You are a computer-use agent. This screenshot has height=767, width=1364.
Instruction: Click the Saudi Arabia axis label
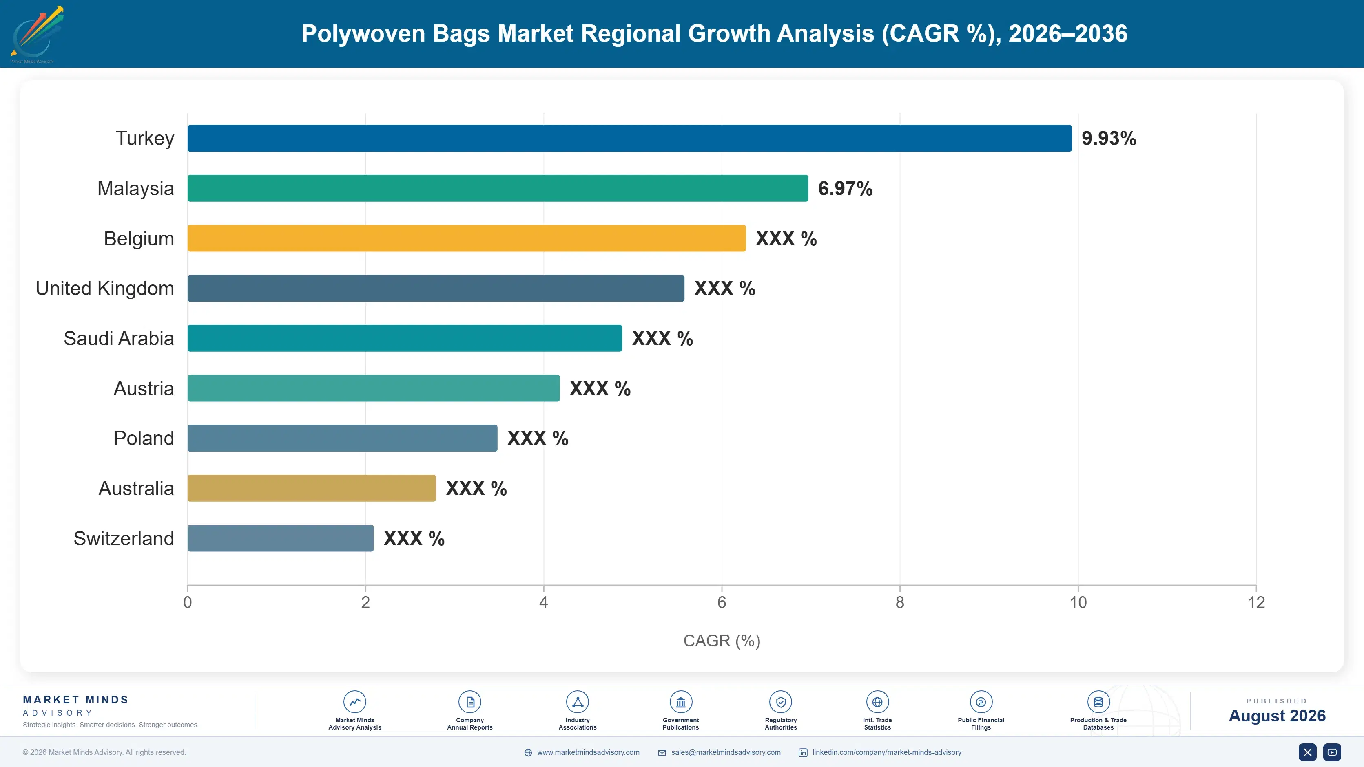point(119,339)
